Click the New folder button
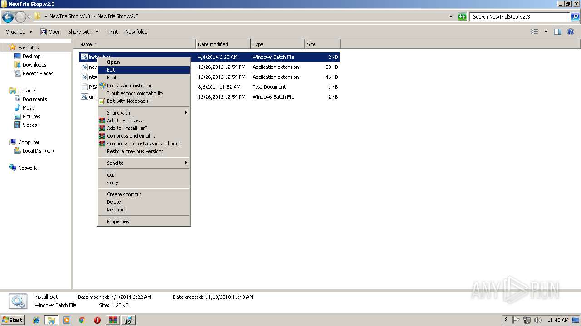 click(x=137, y=32)
